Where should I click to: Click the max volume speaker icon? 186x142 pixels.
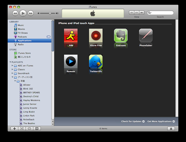click(x=57, y=13)
